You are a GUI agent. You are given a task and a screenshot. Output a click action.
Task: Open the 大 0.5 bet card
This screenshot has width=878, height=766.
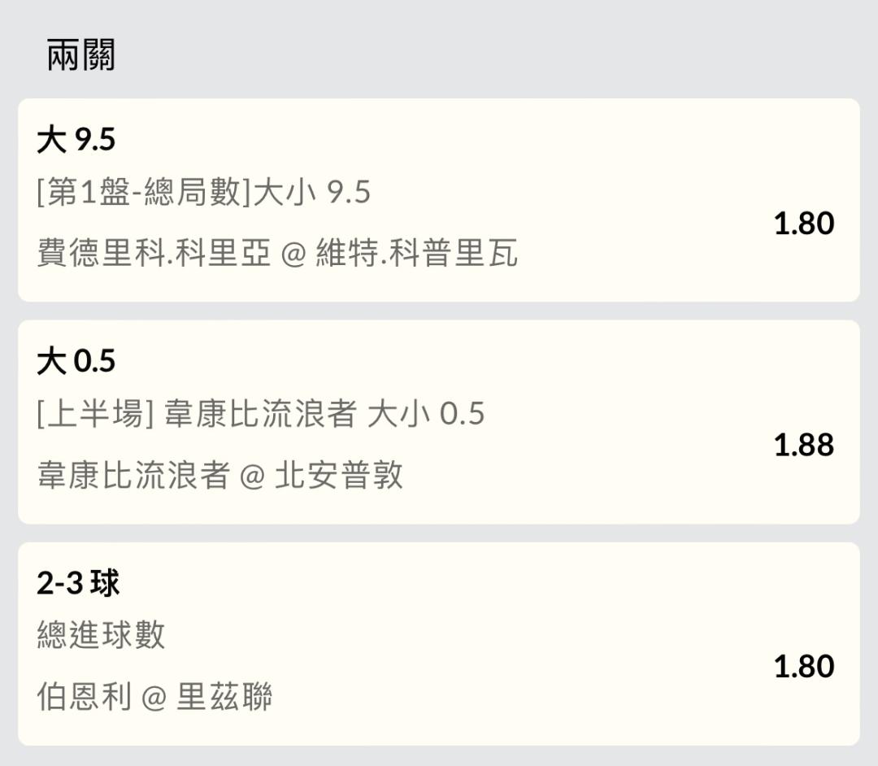(438, 422)
